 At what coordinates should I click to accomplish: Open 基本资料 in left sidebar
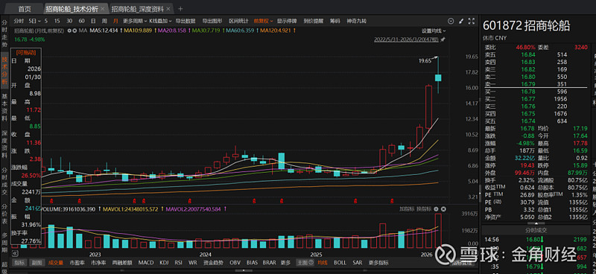tap(4, 107)
